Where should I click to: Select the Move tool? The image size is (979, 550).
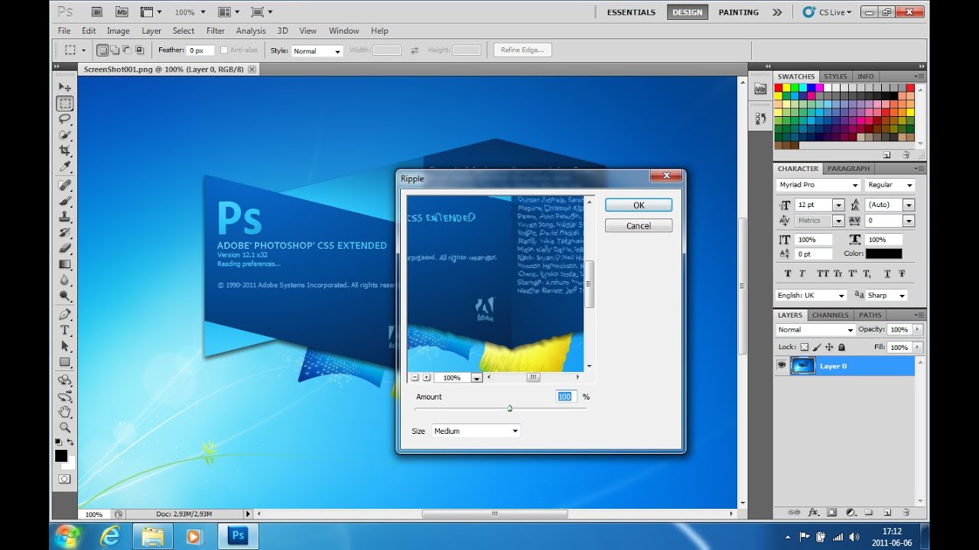(65, 87)
